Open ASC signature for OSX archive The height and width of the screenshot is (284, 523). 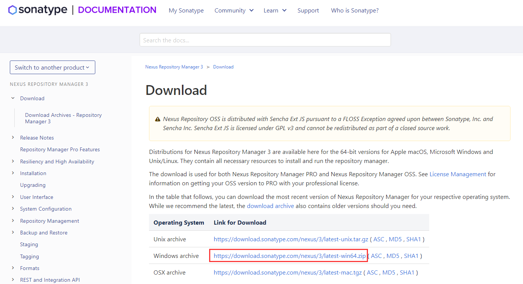point(372,273)
